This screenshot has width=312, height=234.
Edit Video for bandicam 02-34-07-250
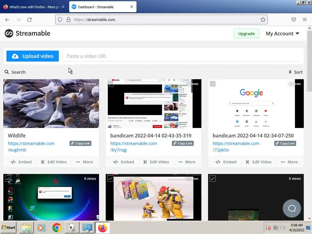pos(258,162)
